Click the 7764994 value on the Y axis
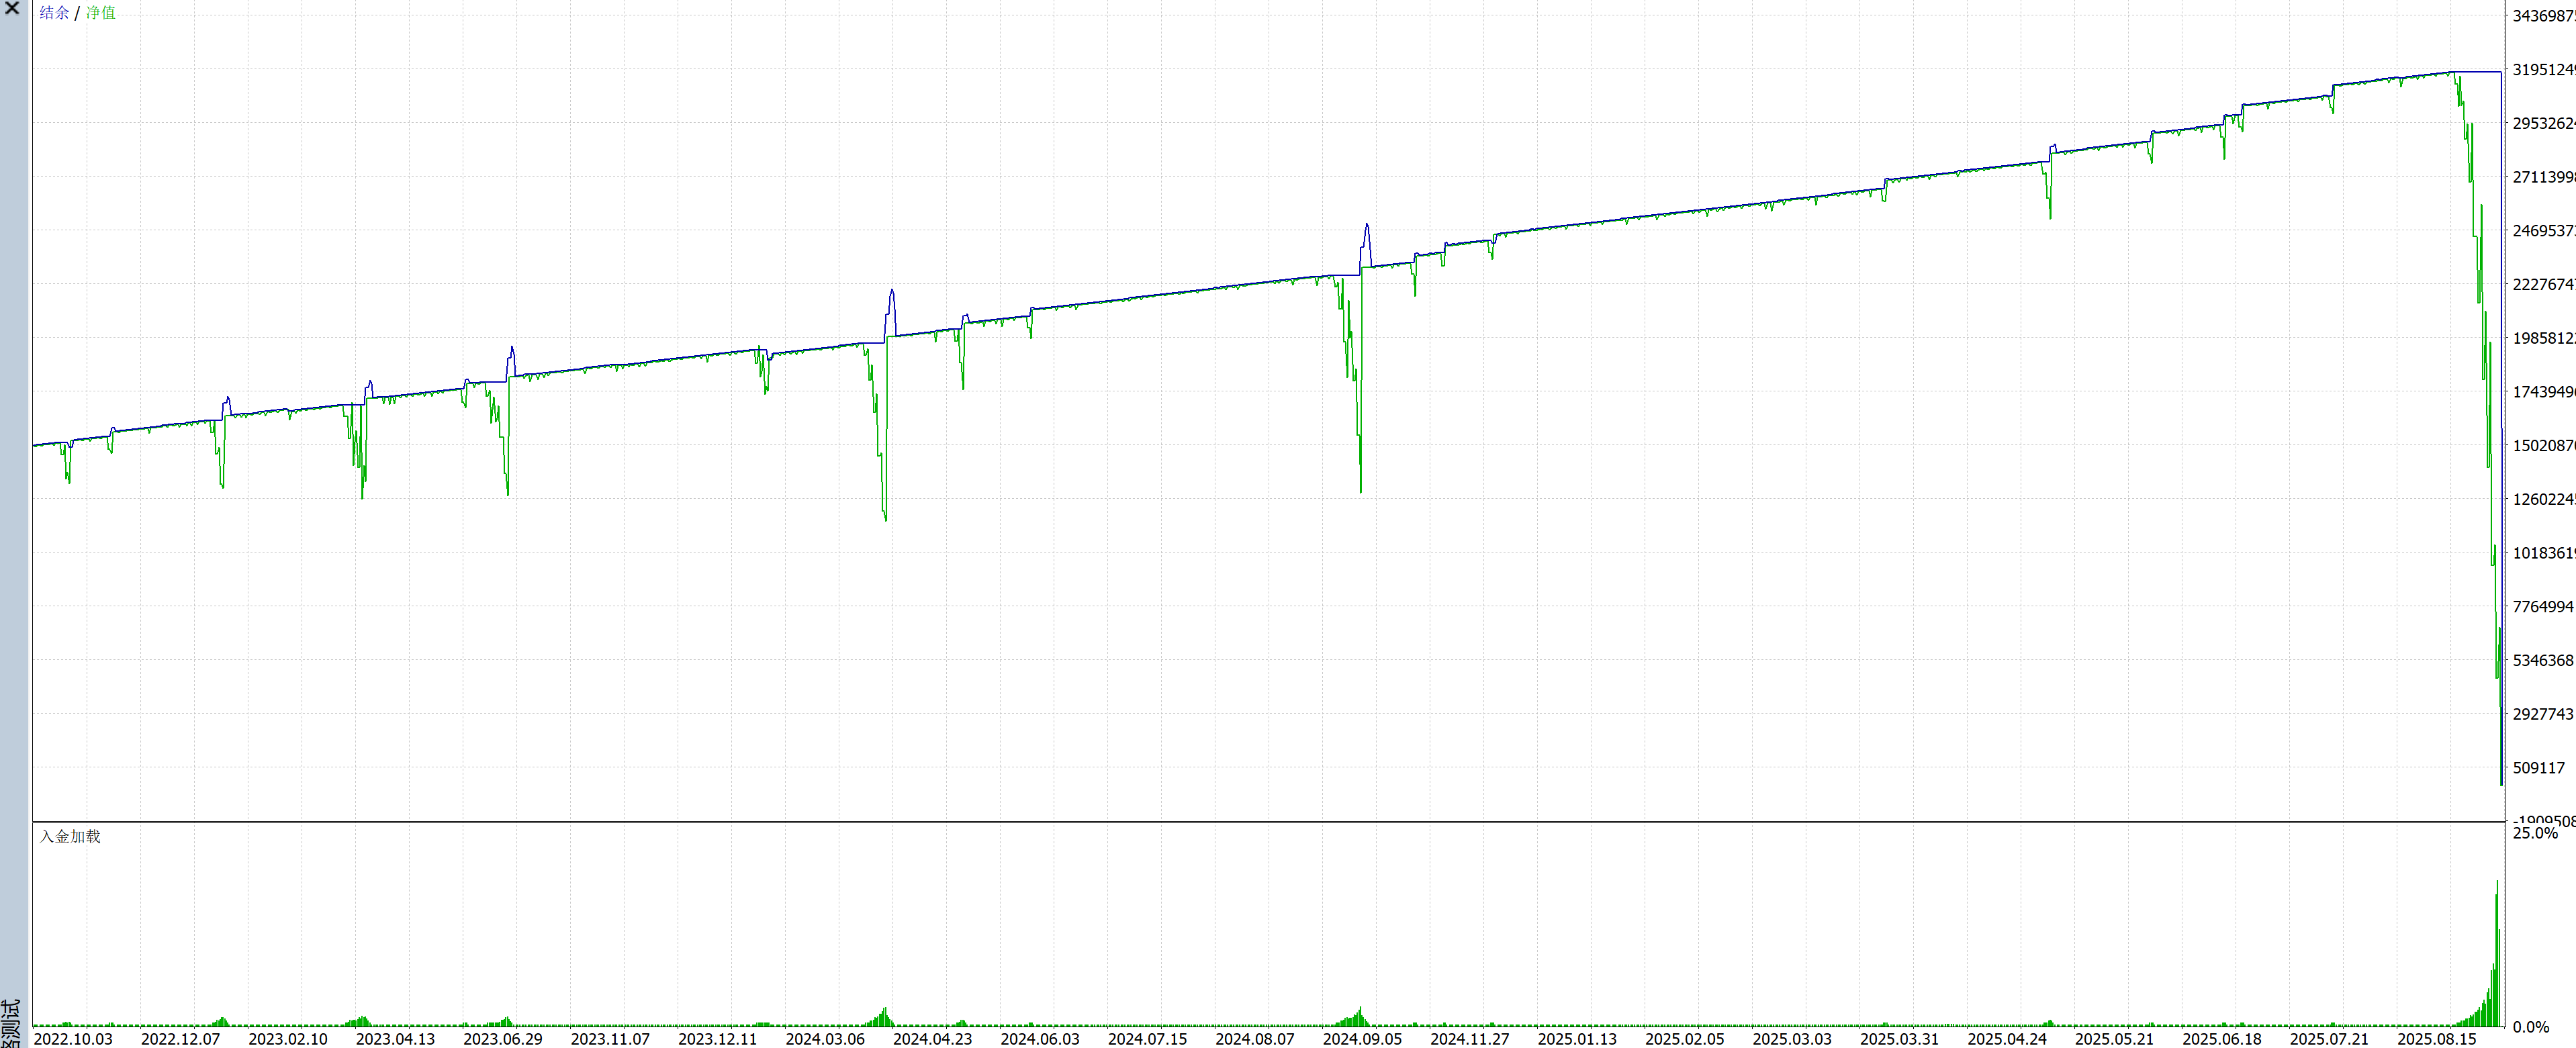 (x=2543, y=606)
